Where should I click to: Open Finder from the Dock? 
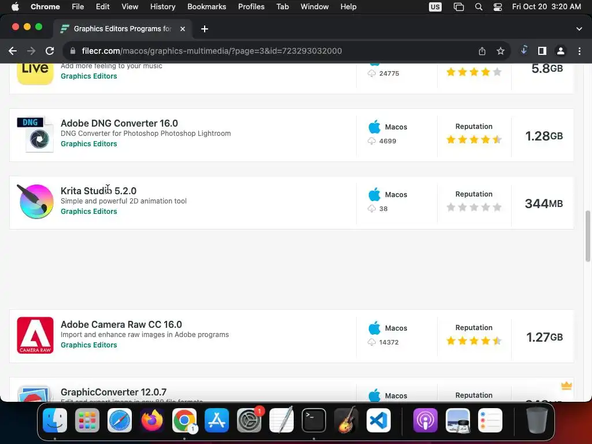tap(55, 420)
